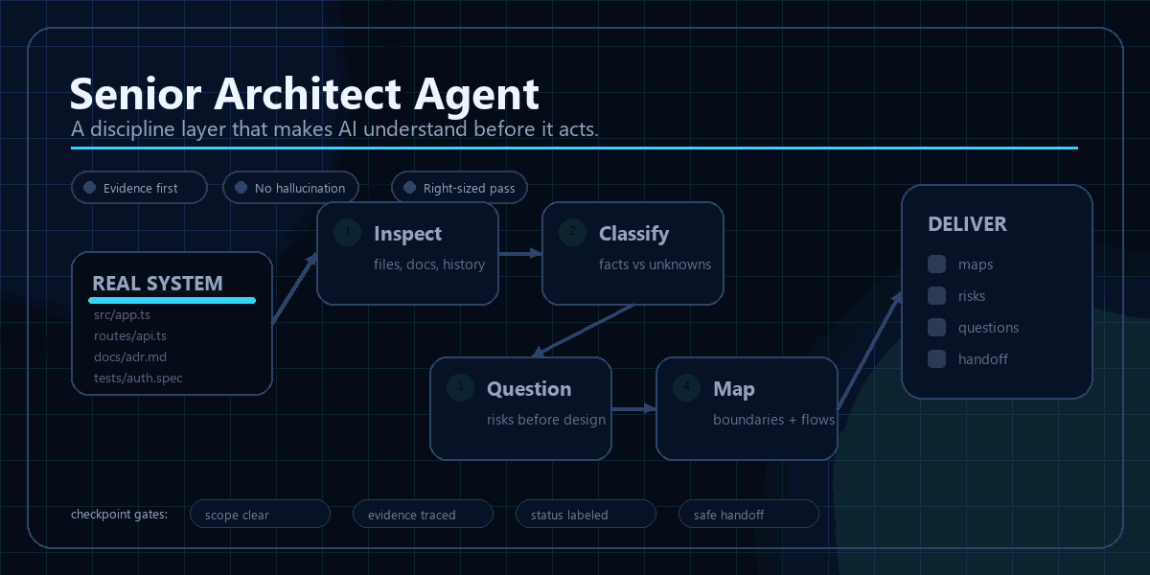Click the step 1 circle on Inspect
This screenshot has height=575, width=1150.
click(x=347, y=233)
